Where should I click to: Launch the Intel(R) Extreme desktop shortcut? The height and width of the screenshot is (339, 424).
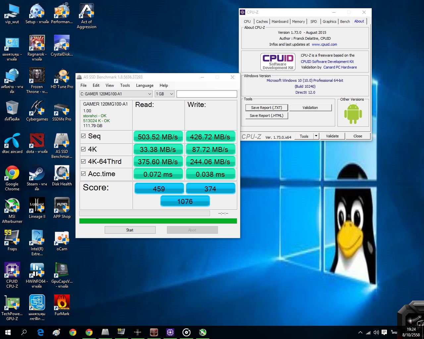(37, 243)
